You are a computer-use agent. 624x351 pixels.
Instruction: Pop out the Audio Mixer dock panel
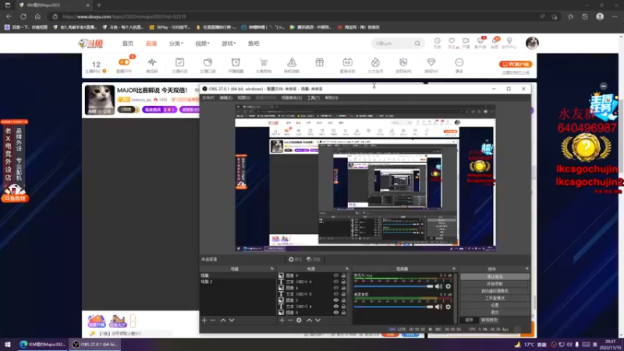click(x=454, y=269)
